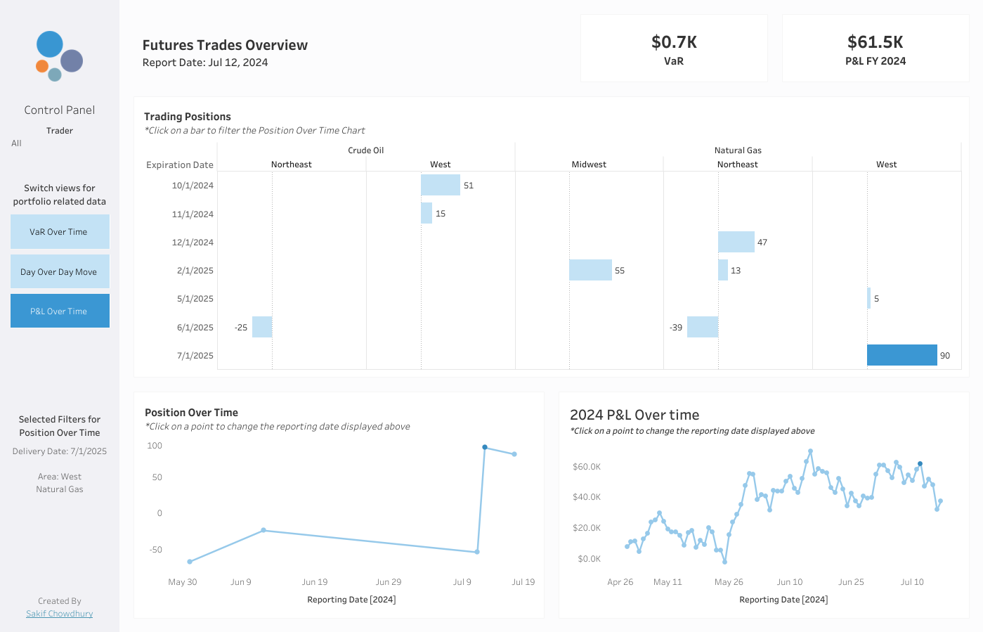Click the $61.5K P&L FY 2024 card
Viewport: 983px width, 632px height.
pos(875,49)
